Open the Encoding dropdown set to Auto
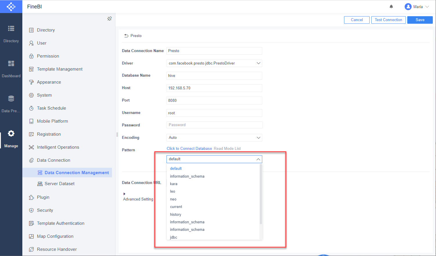This screenshot has height=256, width=436. pyautogui.click(x=214, y=138)
